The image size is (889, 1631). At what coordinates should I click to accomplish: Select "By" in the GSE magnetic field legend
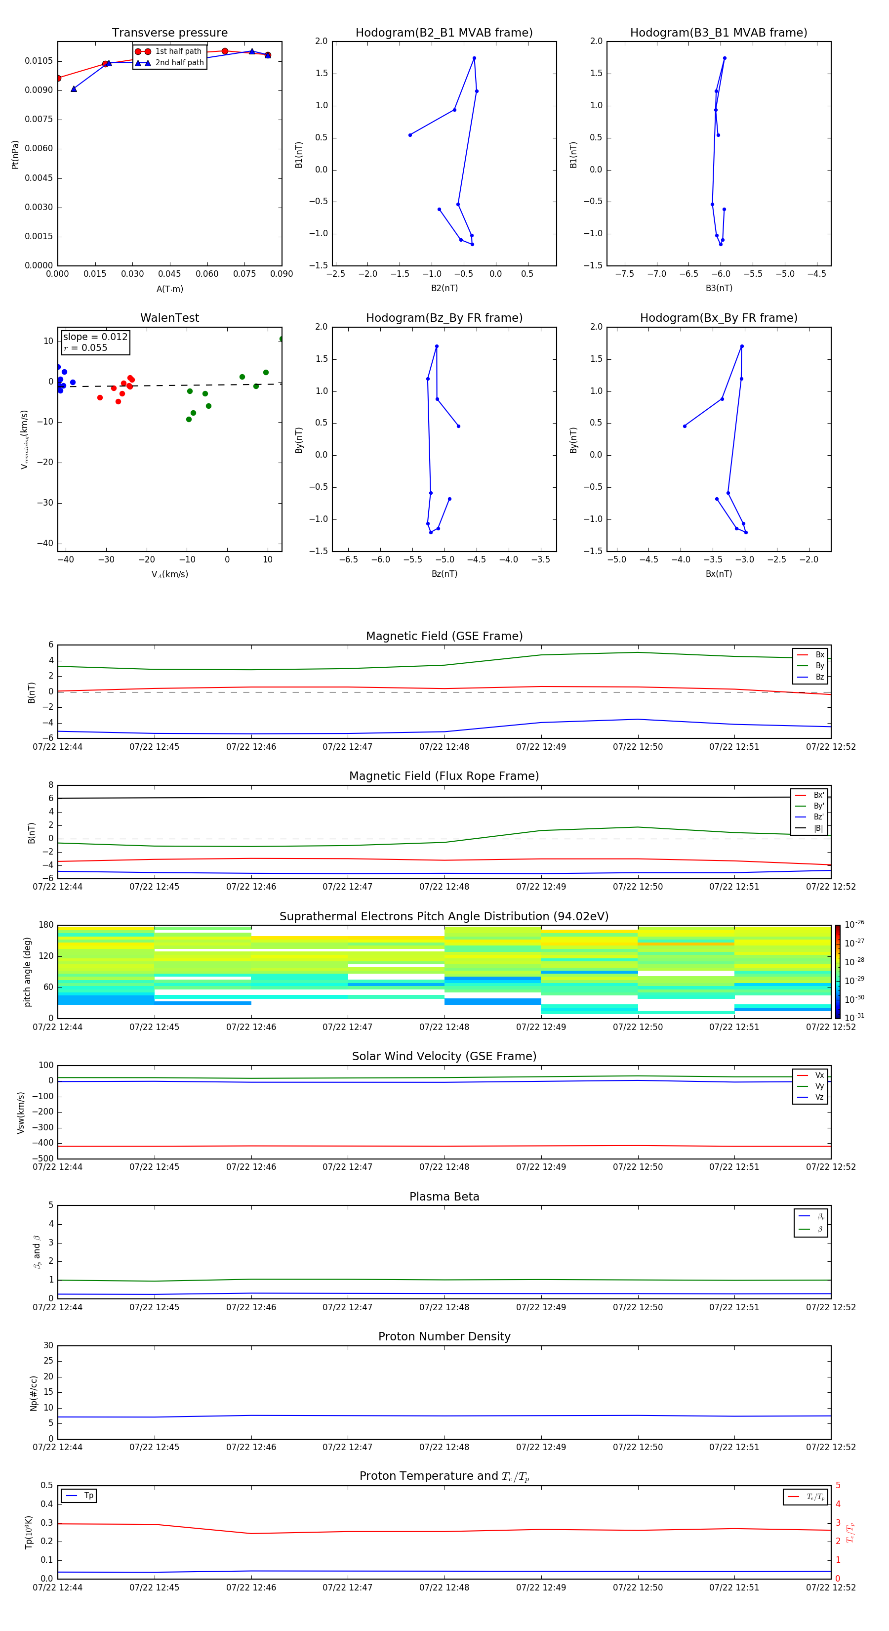[x=810, y=666]
